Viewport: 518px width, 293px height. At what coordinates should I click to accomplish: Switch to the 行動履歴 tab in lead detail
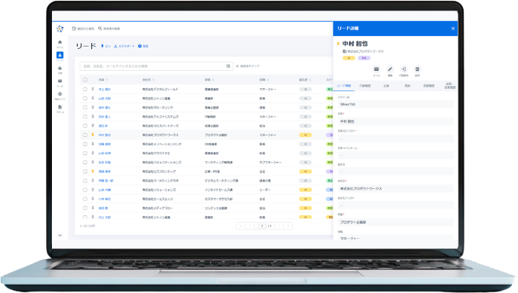364,86
